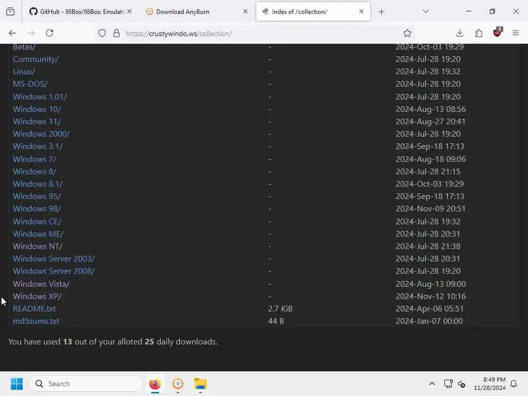Screen dimensions: 528x396
Task: Open the Windows ME/ folder
Action: pos(38,234)
